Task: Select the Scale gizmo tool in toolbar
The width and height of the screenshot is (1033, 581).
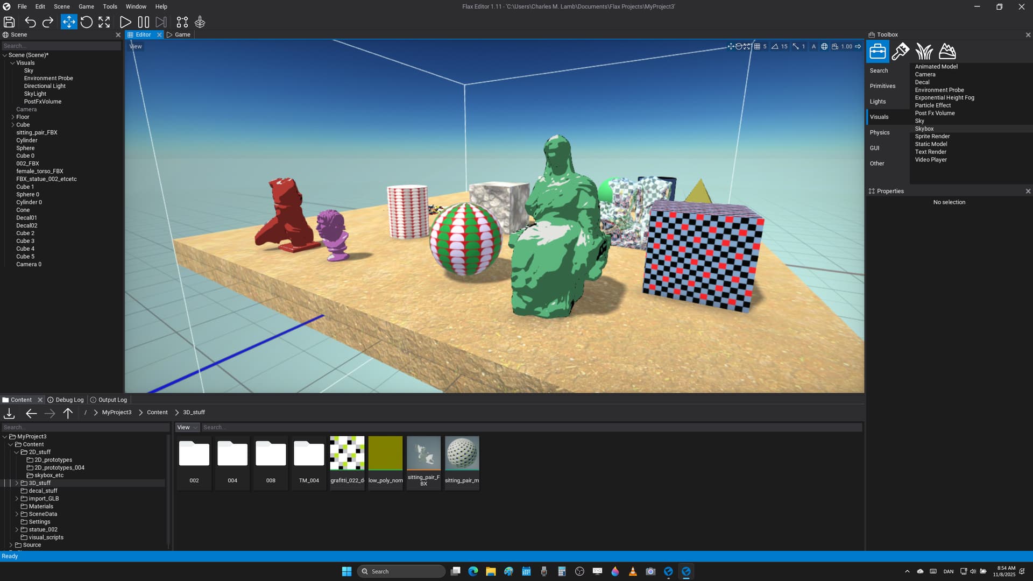Action: tap(104, 22)
